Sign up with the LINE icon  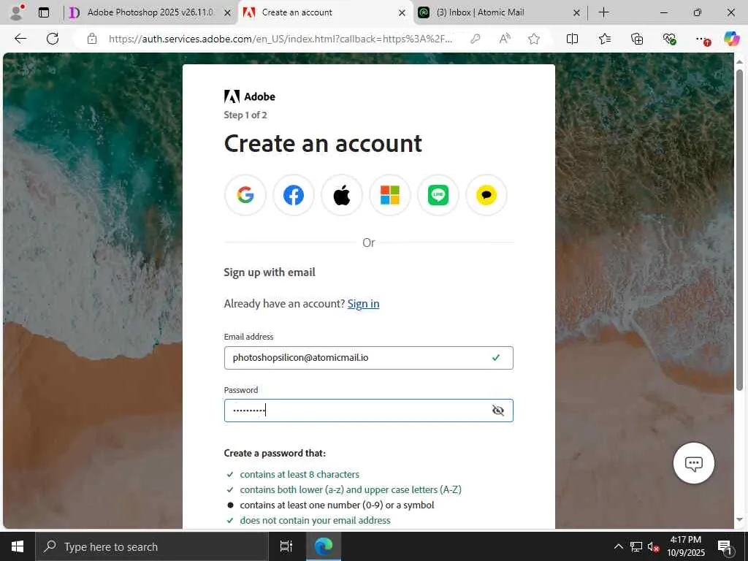pyautogui.click(x=438, y=195)
